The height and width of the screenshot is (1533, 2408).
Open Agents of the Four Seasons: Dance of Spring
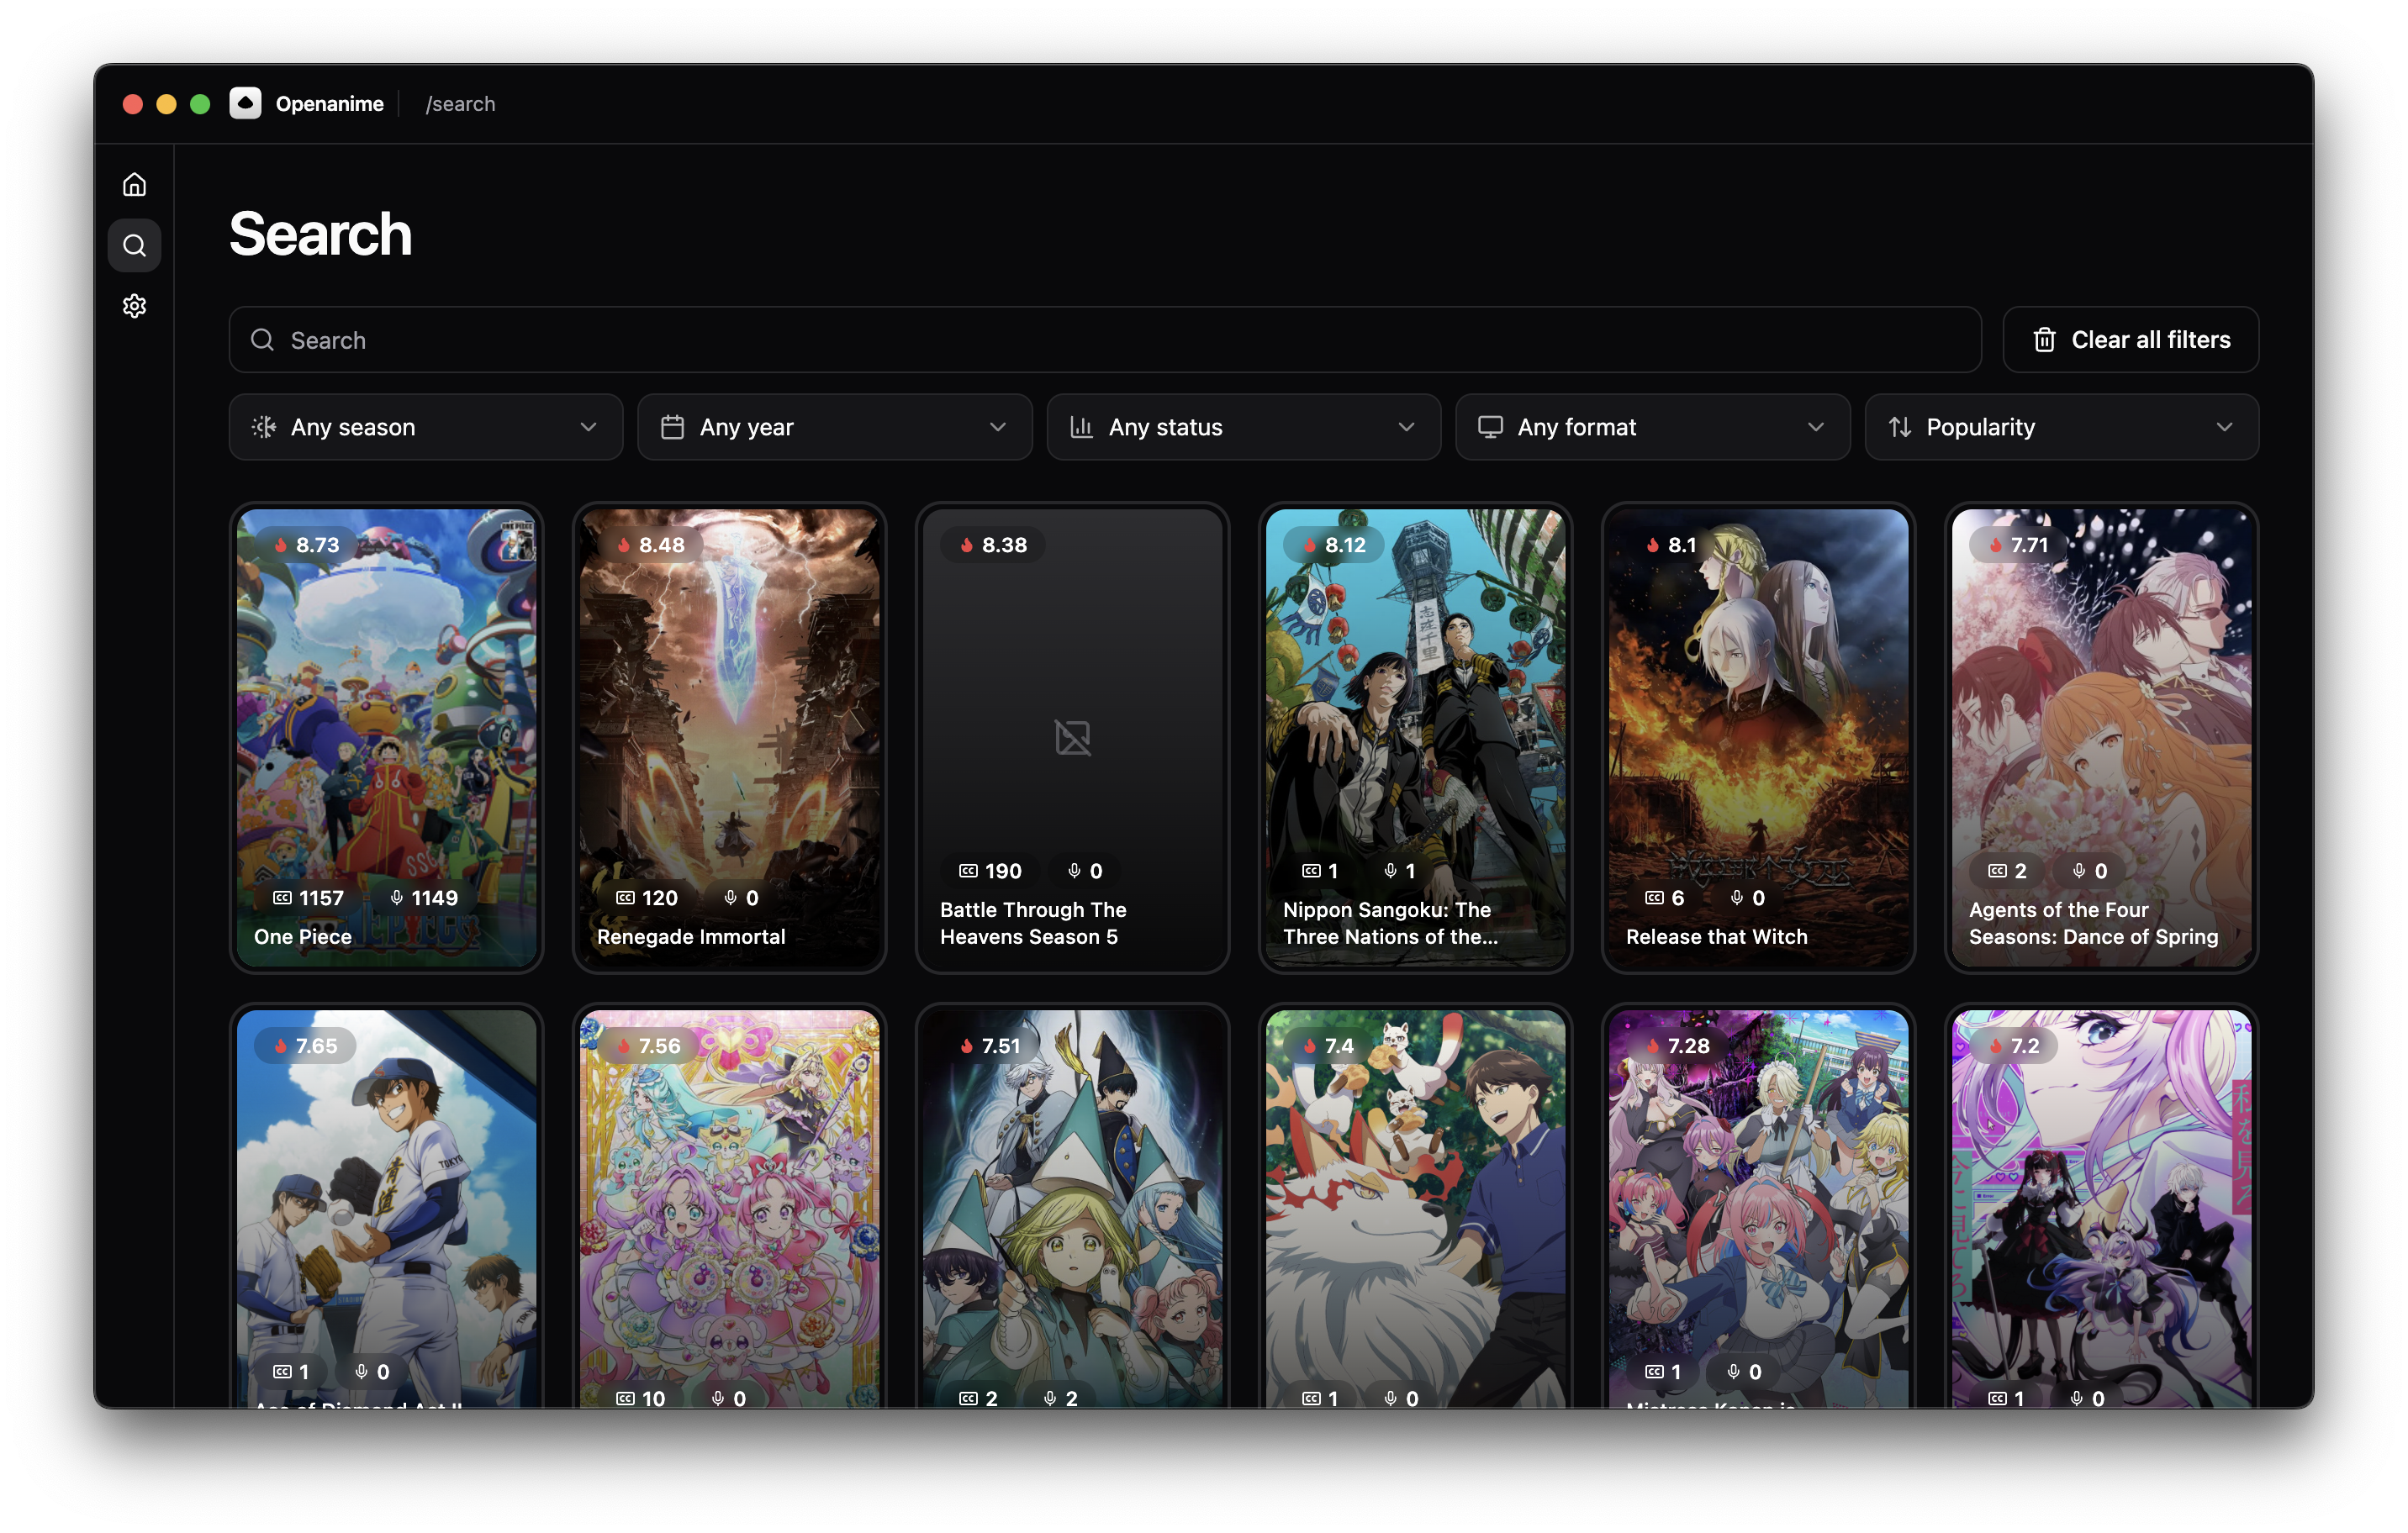click(x=2101, y=738)
